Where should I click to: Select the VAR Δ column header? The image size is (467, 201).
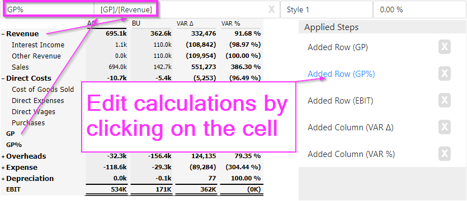[x=185, y=23]
